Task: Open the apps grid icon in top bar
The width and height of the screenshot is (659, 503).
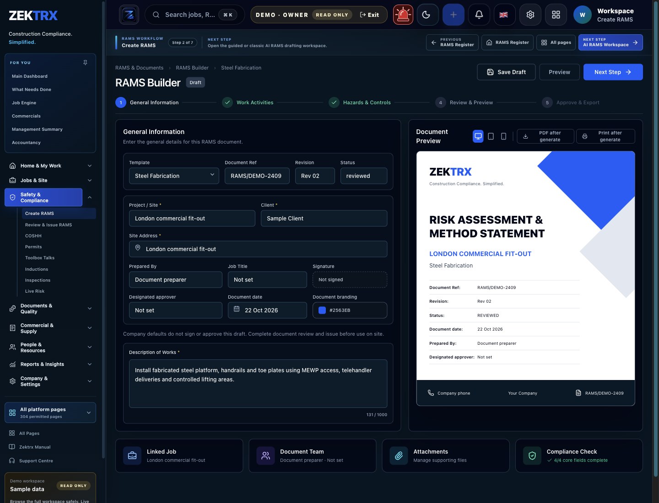Action: [x=556, y=15]
